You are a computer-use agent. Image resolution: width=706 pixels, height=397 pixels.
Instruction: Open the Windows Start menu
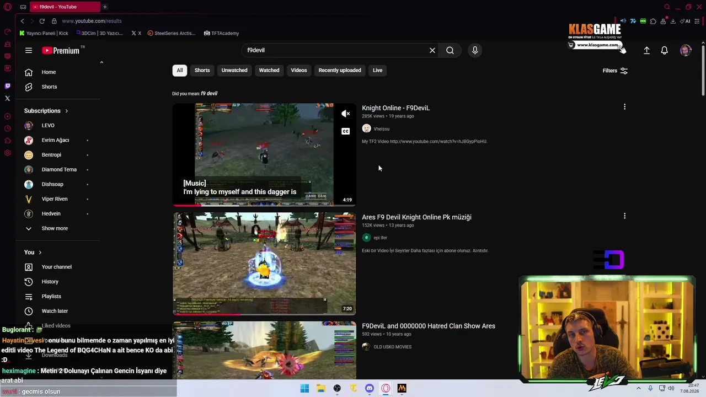(304, 388)
